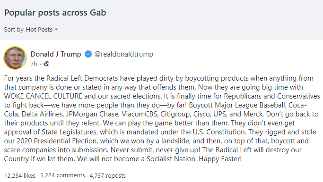Open the Hot Posts sort dropdown
The height and width of the screenshot is (182, 323).
click(42, 30)
